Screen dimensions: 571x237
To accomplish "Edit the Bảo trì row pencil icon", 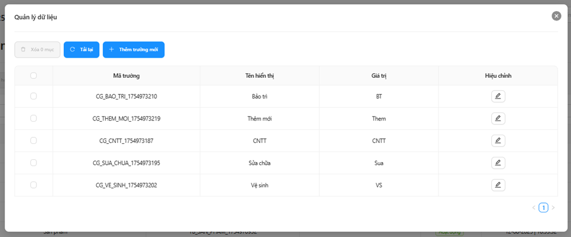I will click(x=498, y=97).
